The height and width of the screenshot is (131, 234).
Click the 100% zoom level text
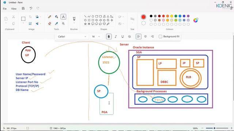(x=195, y=128)
